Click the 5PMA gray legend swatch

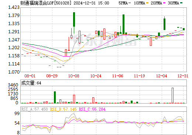[x=130, y=3]
